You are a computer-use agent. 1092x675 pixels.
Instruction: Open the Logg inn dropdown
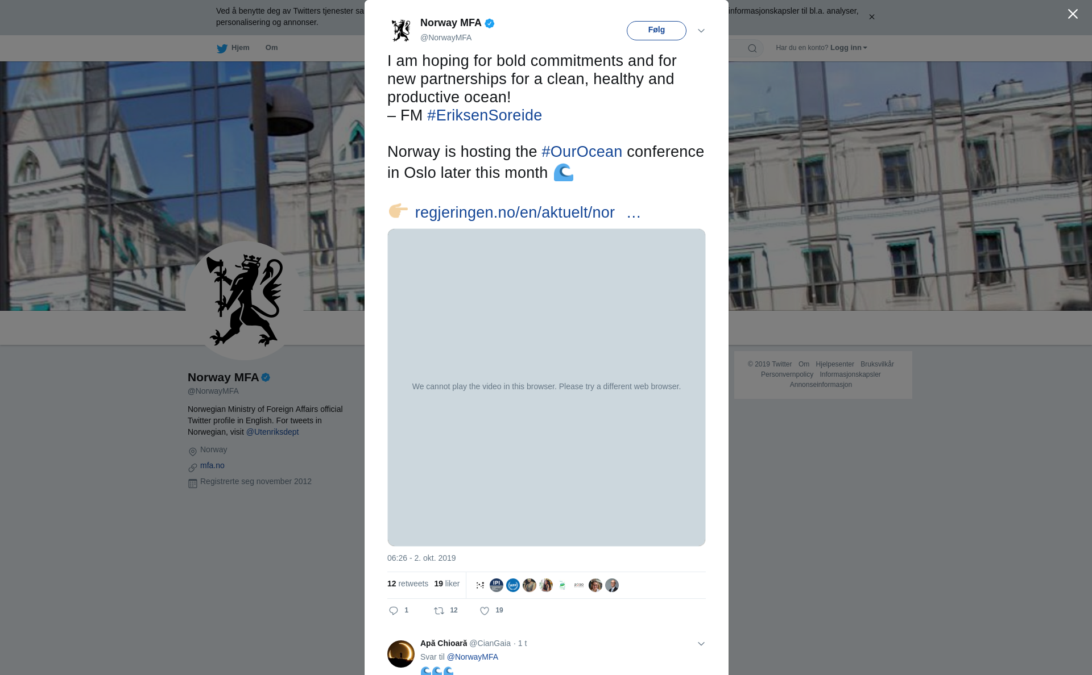pyautogui.click(x=849, y=48)
